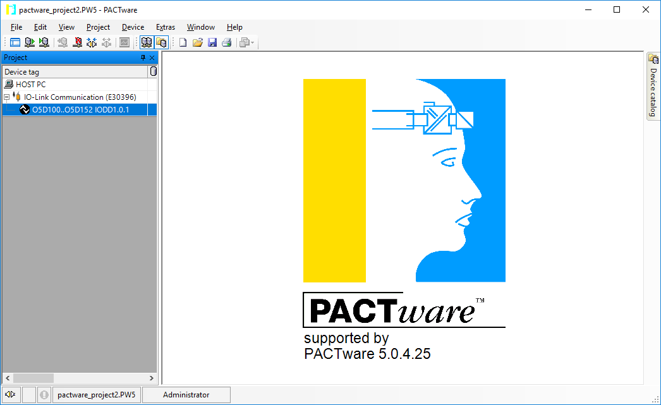Viewport: 661px width, 405px height.
Task: Open the Edit menu
Action: click(x=40, y=27)
